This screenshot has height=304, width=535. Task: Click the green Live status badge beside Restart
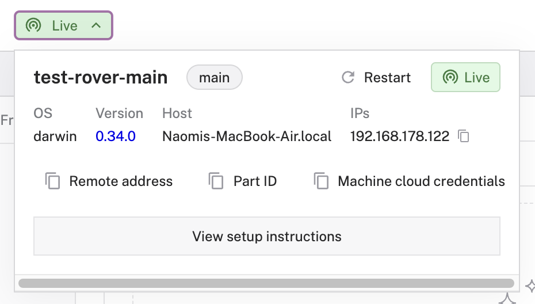[465, 78]
